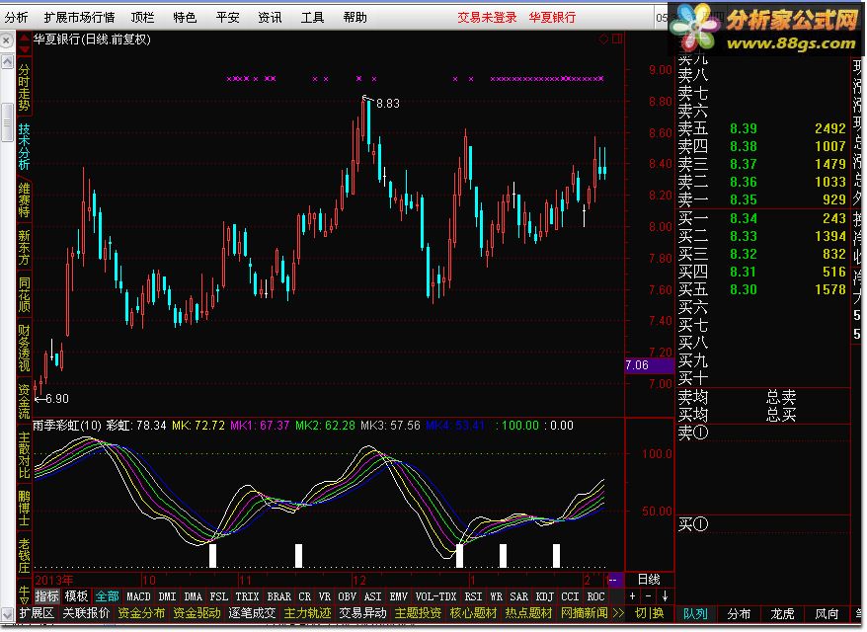Apply the DMI indicator
Image resolution: width=867 pixels, height=632 pixels.
[167, 596]
